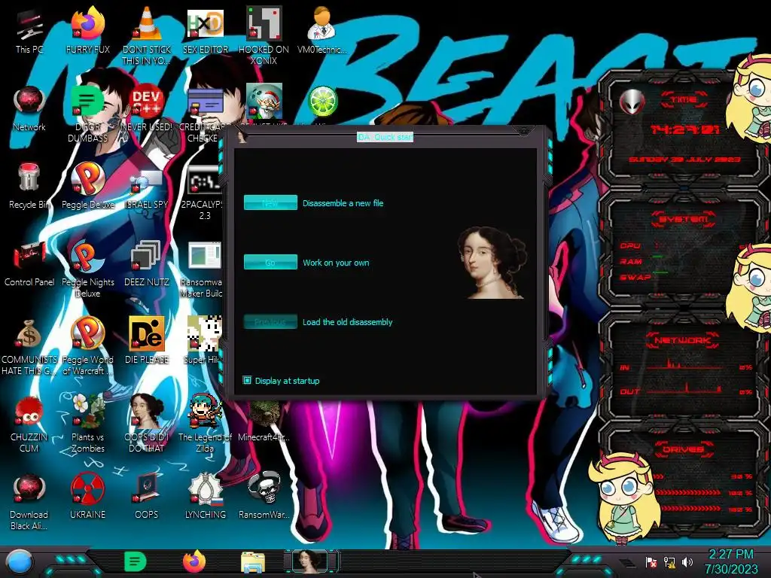Select the HOOKED ON XONIX icon
The image size is (771, 578).
coord(264,35)
